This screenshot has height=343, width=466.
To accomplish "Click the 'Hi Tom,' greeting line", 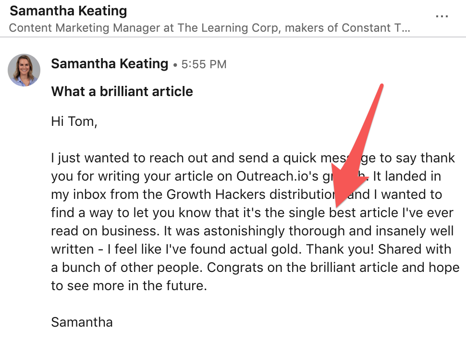I will 74,122.
